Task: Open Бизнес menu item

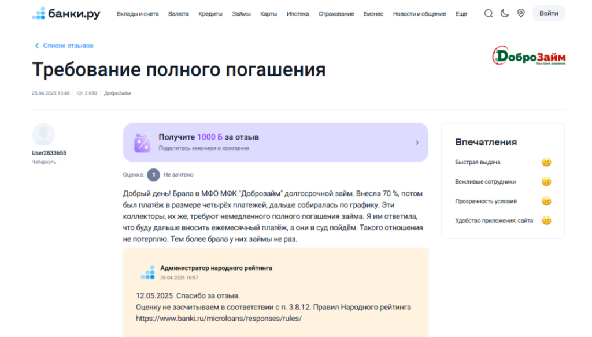Action: [373, 14]
